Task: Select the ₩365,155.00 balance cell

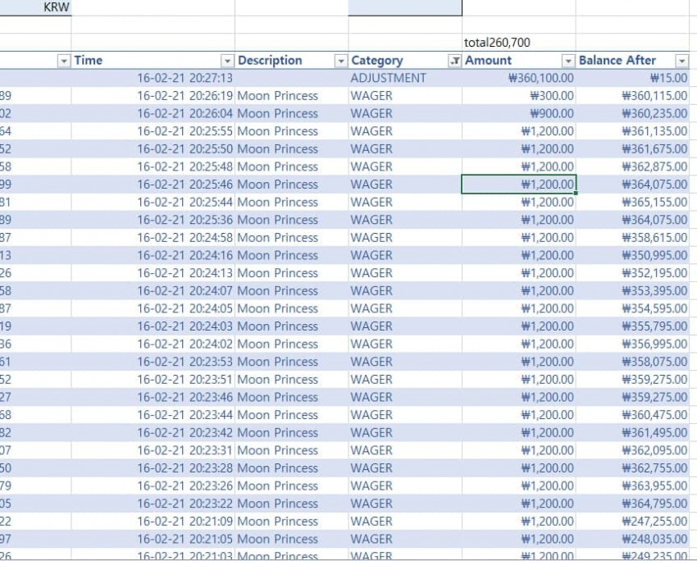Action: (632, 202)
